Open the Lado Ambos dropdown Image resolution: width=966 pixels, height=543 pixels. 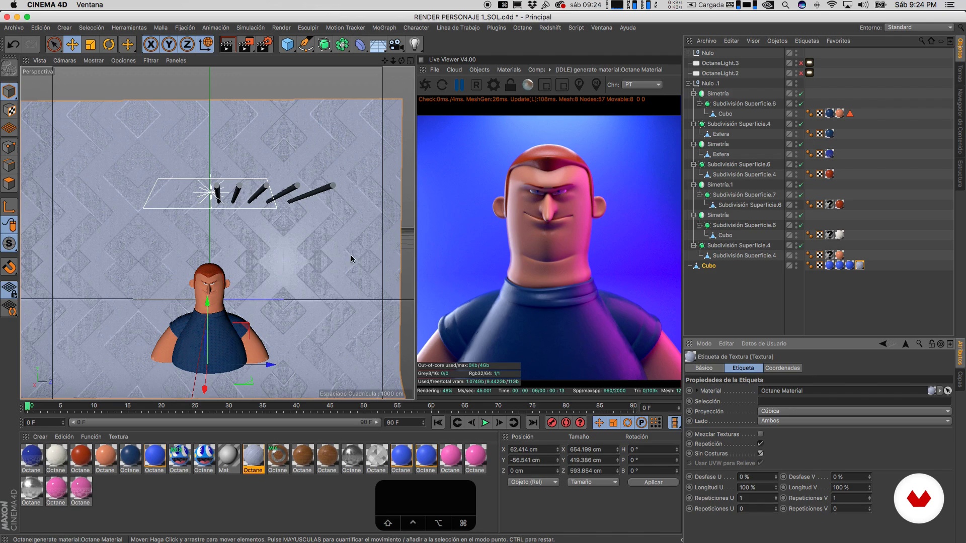click(x=854, y=421)
